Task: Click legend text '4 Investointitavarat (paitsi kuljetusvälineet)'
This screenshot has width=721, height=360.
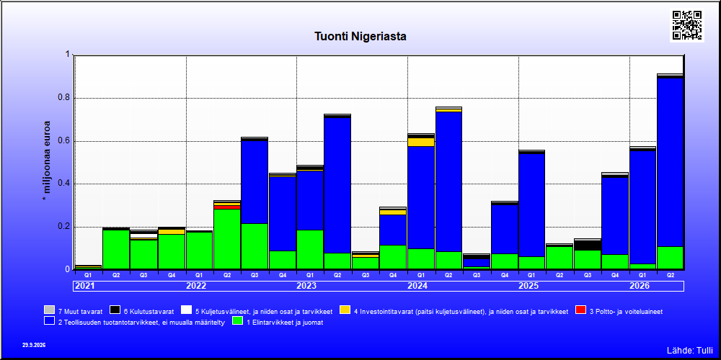Action: click(x=421, y=311)
